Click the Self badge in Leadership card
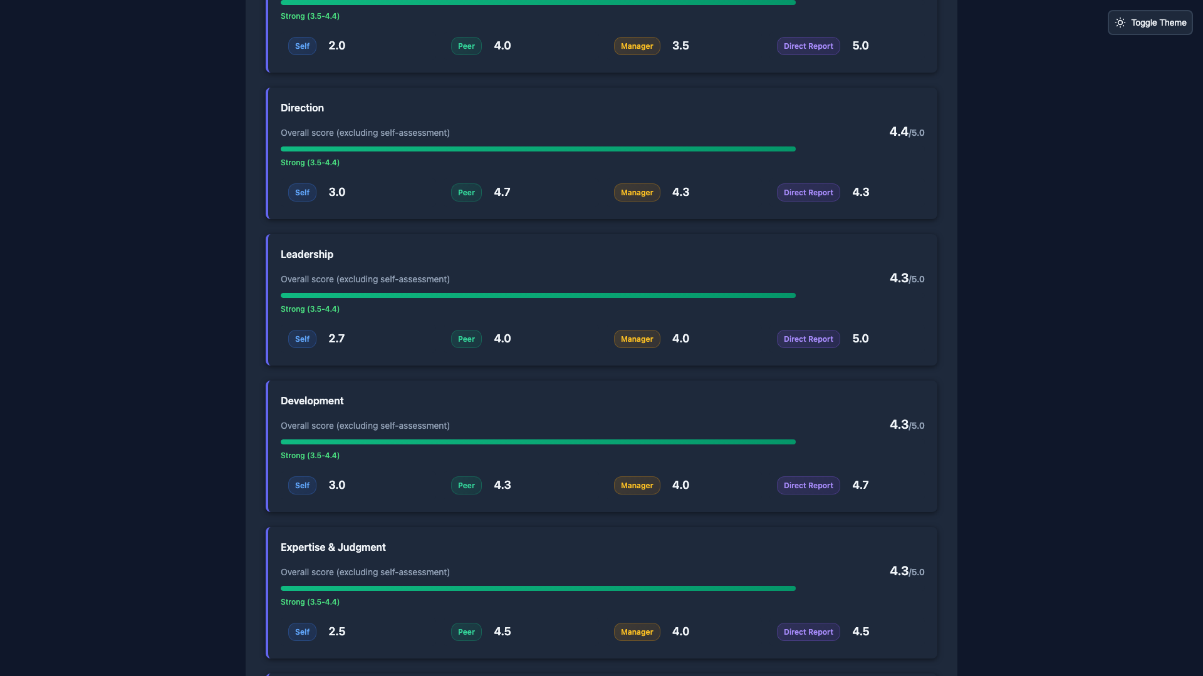Viewport: 1203px width, 676px height. coord(301,339)
